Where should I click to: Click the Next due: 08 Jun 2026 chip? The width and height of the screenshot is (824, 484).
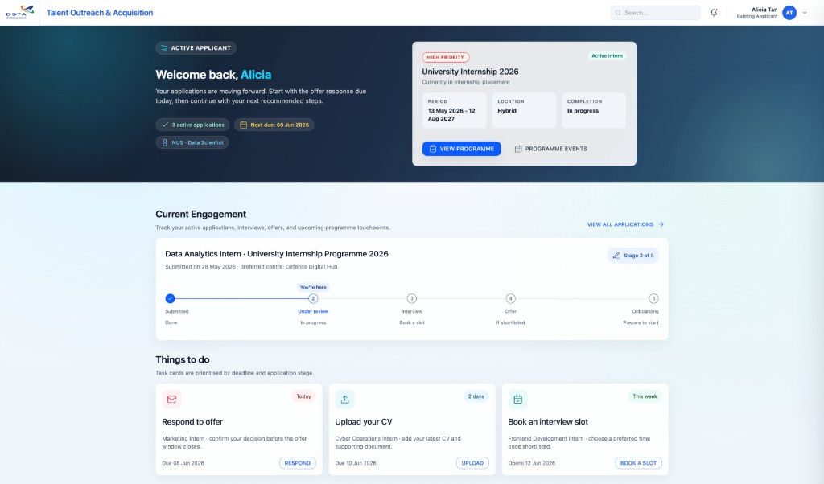coord(274,125)
